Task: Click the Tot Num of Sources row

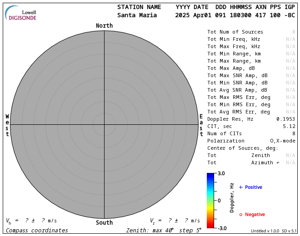Action: (x=251, y=32)
